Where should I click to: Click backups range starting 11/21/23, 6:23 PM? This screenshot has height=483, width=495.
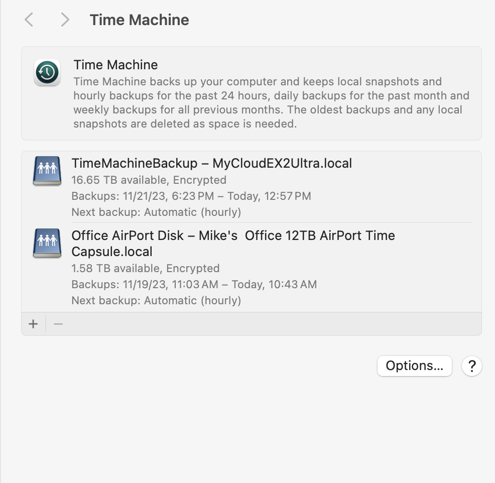191,196
